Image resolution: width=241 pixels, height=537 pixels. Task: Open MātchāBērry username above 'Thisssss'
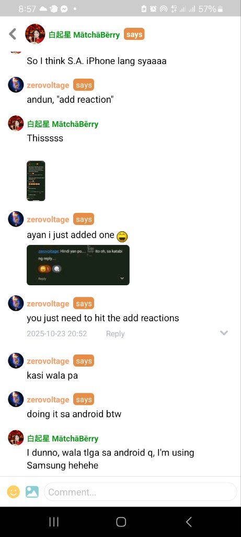(x=62, y=124)
